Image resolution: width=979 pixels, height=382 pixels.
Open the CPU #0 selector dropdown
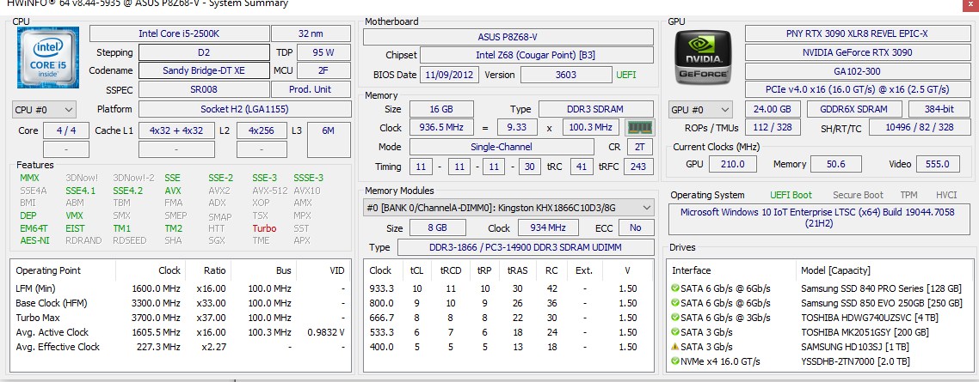[45, 110]
